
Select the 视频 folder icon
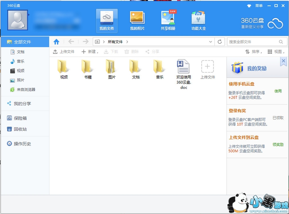tap(64, 67)
